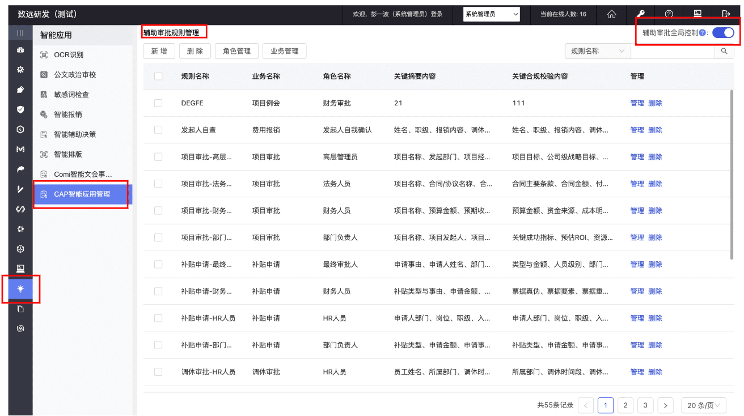Image resolution: width=744 pixels, height=416 pixels.
Task: Select 公文政治审校 menu item
Action: (82, 75)
